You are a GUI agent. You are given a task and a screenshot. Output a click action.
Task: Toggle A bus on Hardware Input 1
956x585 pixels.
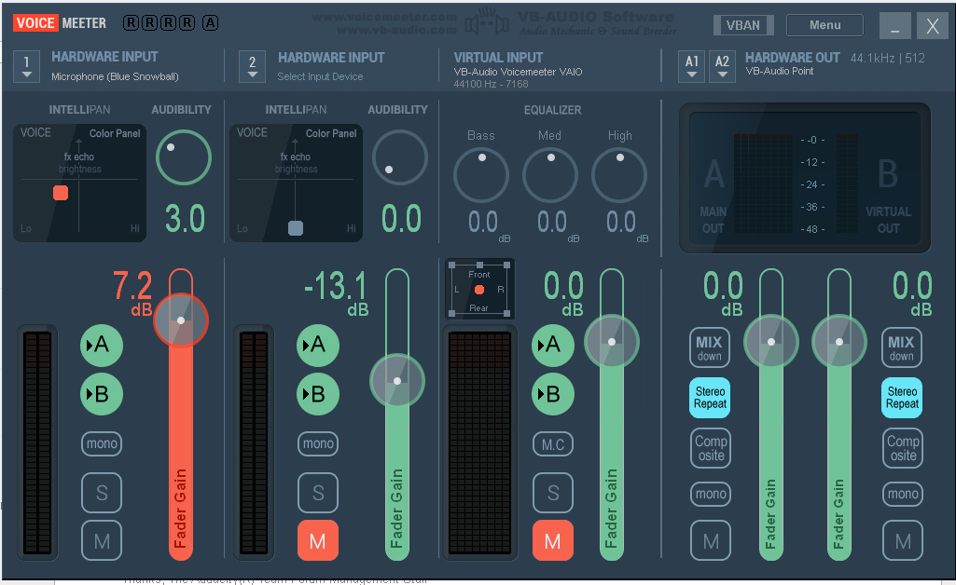tap(102, 346)
